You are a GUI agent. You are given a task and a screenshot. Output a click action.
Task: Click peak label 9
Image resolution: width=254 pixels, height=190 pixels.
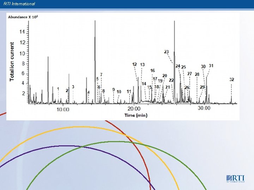click(x=114, y=90)
